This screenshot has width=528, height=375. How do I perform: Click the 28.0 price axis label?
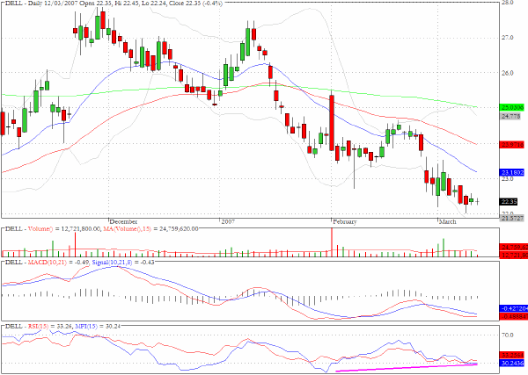tap(508, 3)
